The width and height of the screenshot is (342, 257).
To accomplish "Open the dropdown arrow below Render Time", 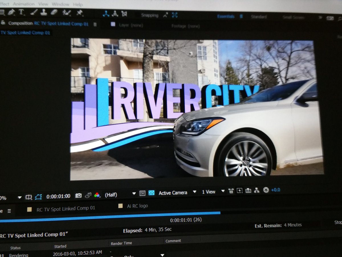I will click(x=162, y=255).
